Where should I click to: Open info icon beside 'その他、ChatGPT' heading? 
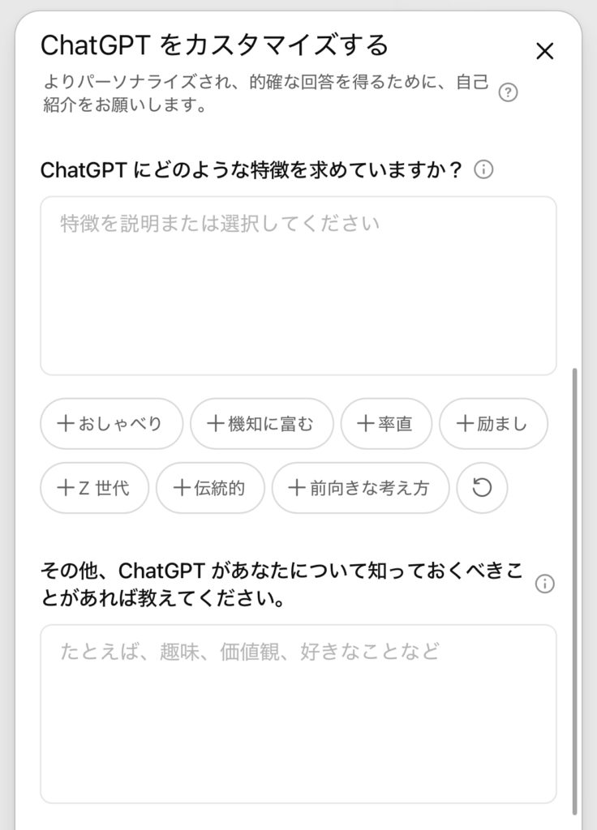545,584
